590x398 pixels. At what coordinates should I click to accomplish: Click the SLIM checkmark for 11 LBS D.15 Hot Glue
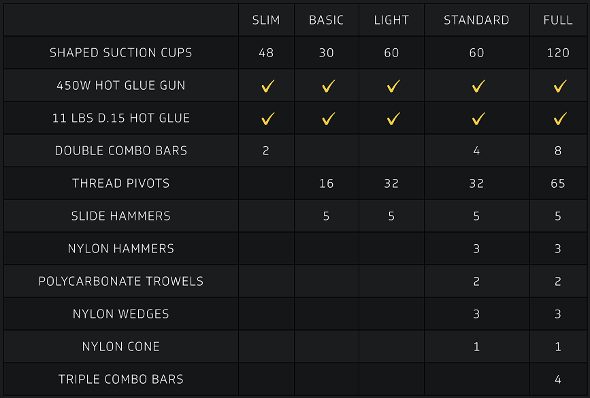click(268, 119)
